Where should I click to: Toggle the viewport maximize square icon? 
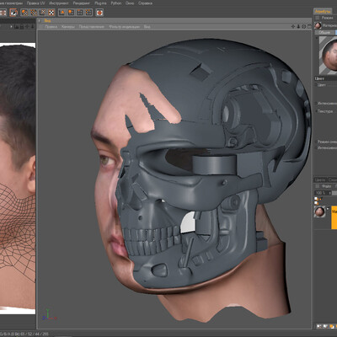pos(309,27)
